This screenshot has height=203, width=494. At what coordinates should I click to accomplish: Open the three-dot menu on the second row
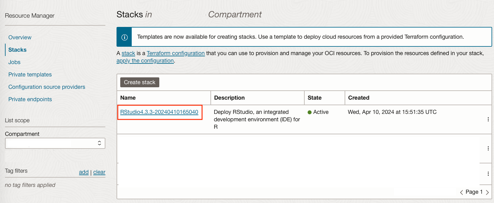pos(488,149)
